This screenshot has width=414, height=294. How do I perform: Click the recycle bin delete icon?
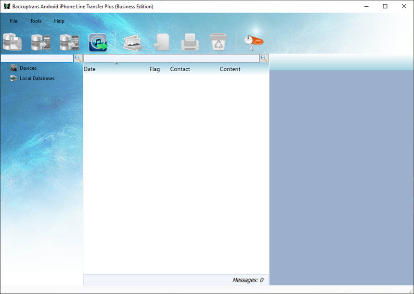point(219,42)
